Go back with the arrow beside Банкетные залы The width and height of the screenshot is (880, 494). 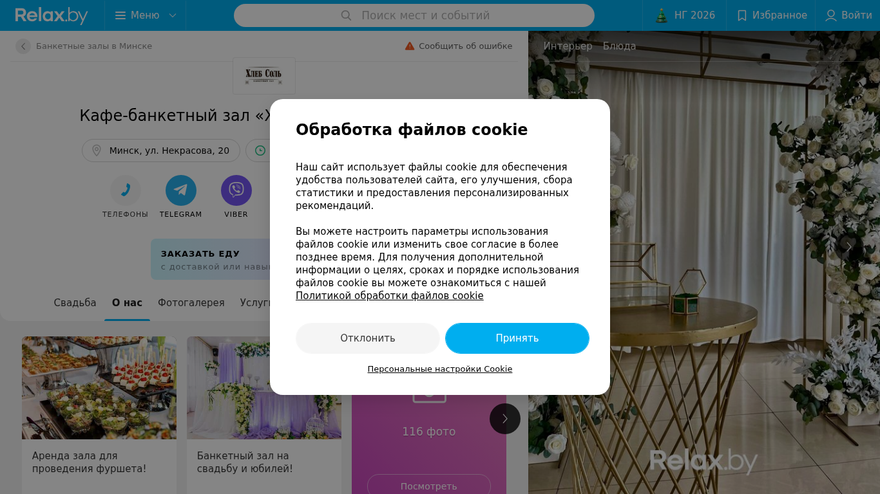pos(23,46)
